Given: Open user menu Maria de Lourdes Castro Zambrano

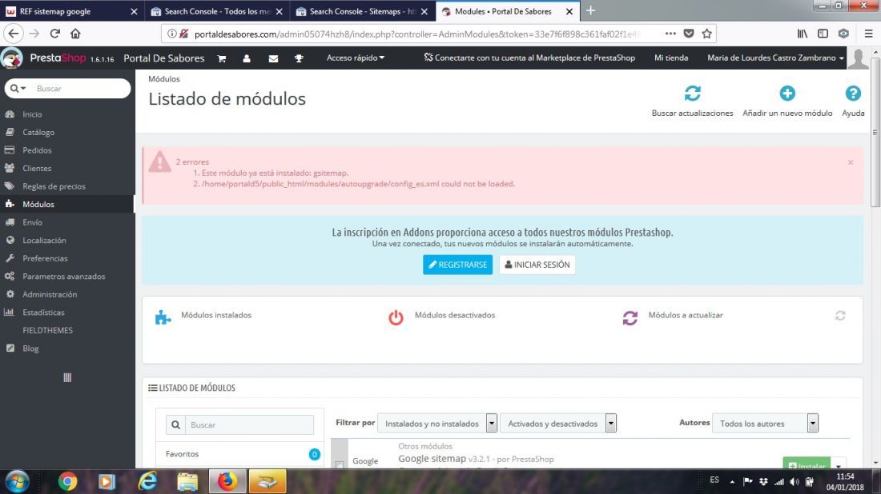Looking at the screenshot, I should pos(775,58).
